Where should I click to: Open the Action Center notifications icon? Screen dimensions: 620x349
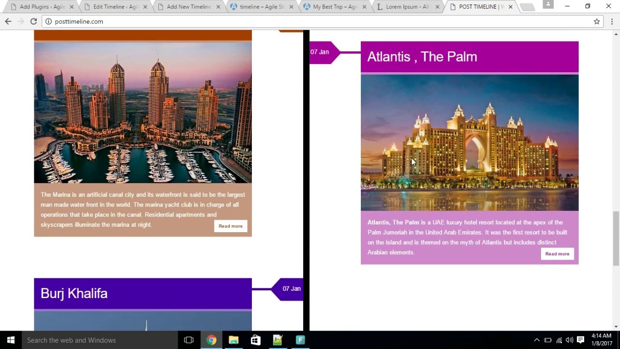click(x=581, y=340)
